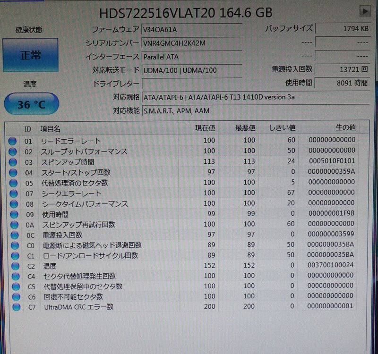Screen dimensions: 378x354
Task: Click status circle for C7 UltraDMA CRC エラー数
Action: click(x=16, y=307)
